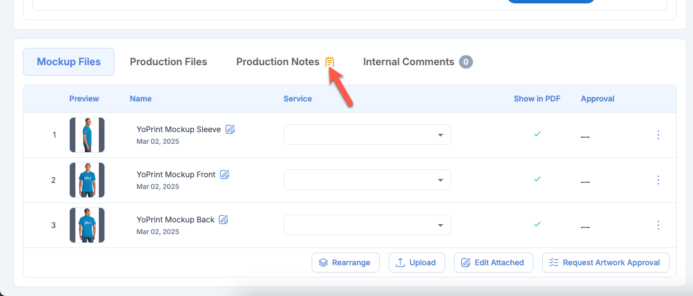
Task: Click edit icon beside YoPrint Mockup Front
Action: [224, 174]
